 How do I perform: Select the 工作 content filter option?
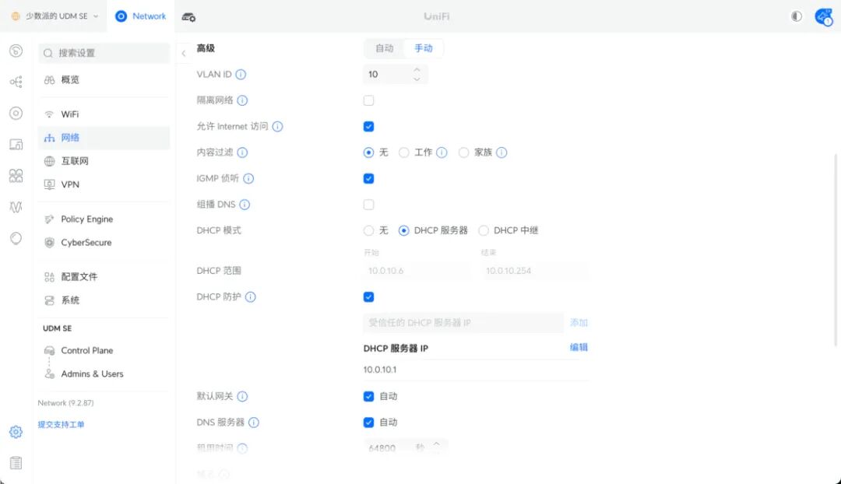[x=404, y=153]
